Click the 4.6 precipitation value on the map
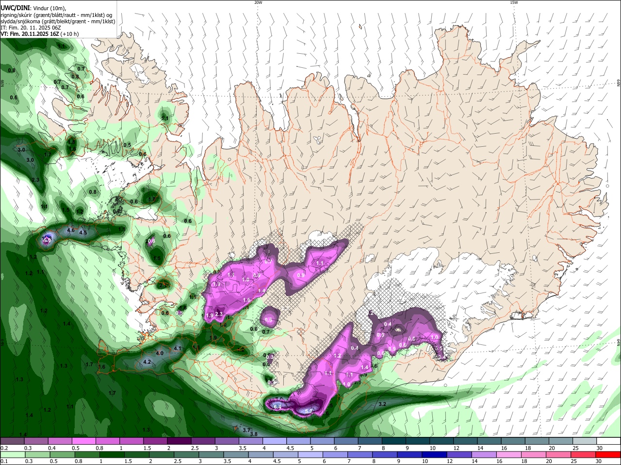The height and width of the screenshot is (465, 621). [x=71, y=230]
